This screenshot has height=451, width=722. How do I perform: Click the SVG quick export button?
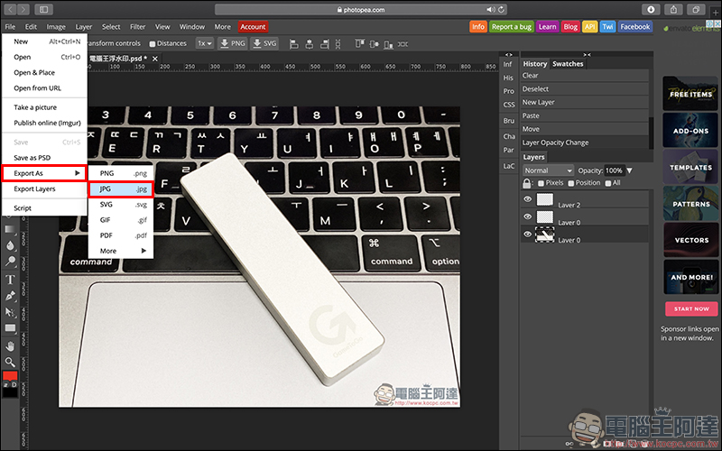(264, 43)
